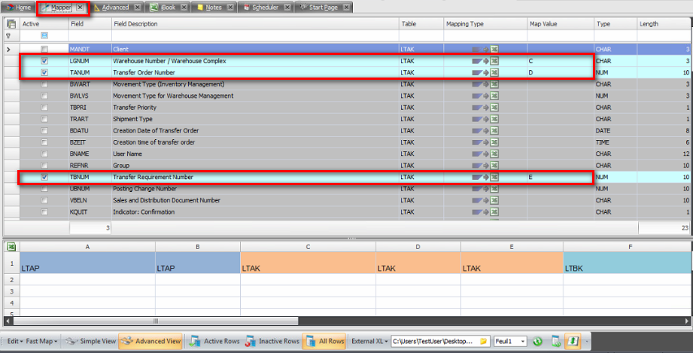The height and width of the screenshot is (353, 693).
Task: Enable the Active checkbox for BWART
Action: [45, 84]
